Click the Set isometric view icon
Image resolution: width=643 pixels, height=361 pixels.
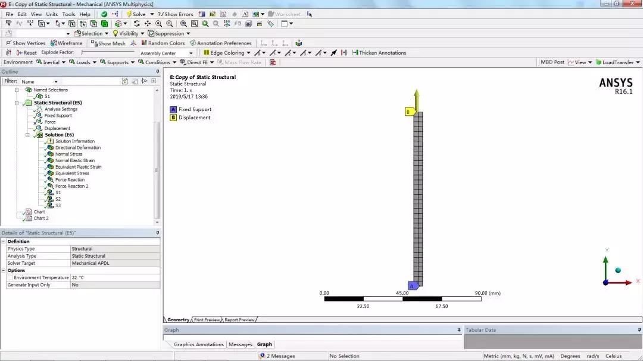click(x=227, y=24)
